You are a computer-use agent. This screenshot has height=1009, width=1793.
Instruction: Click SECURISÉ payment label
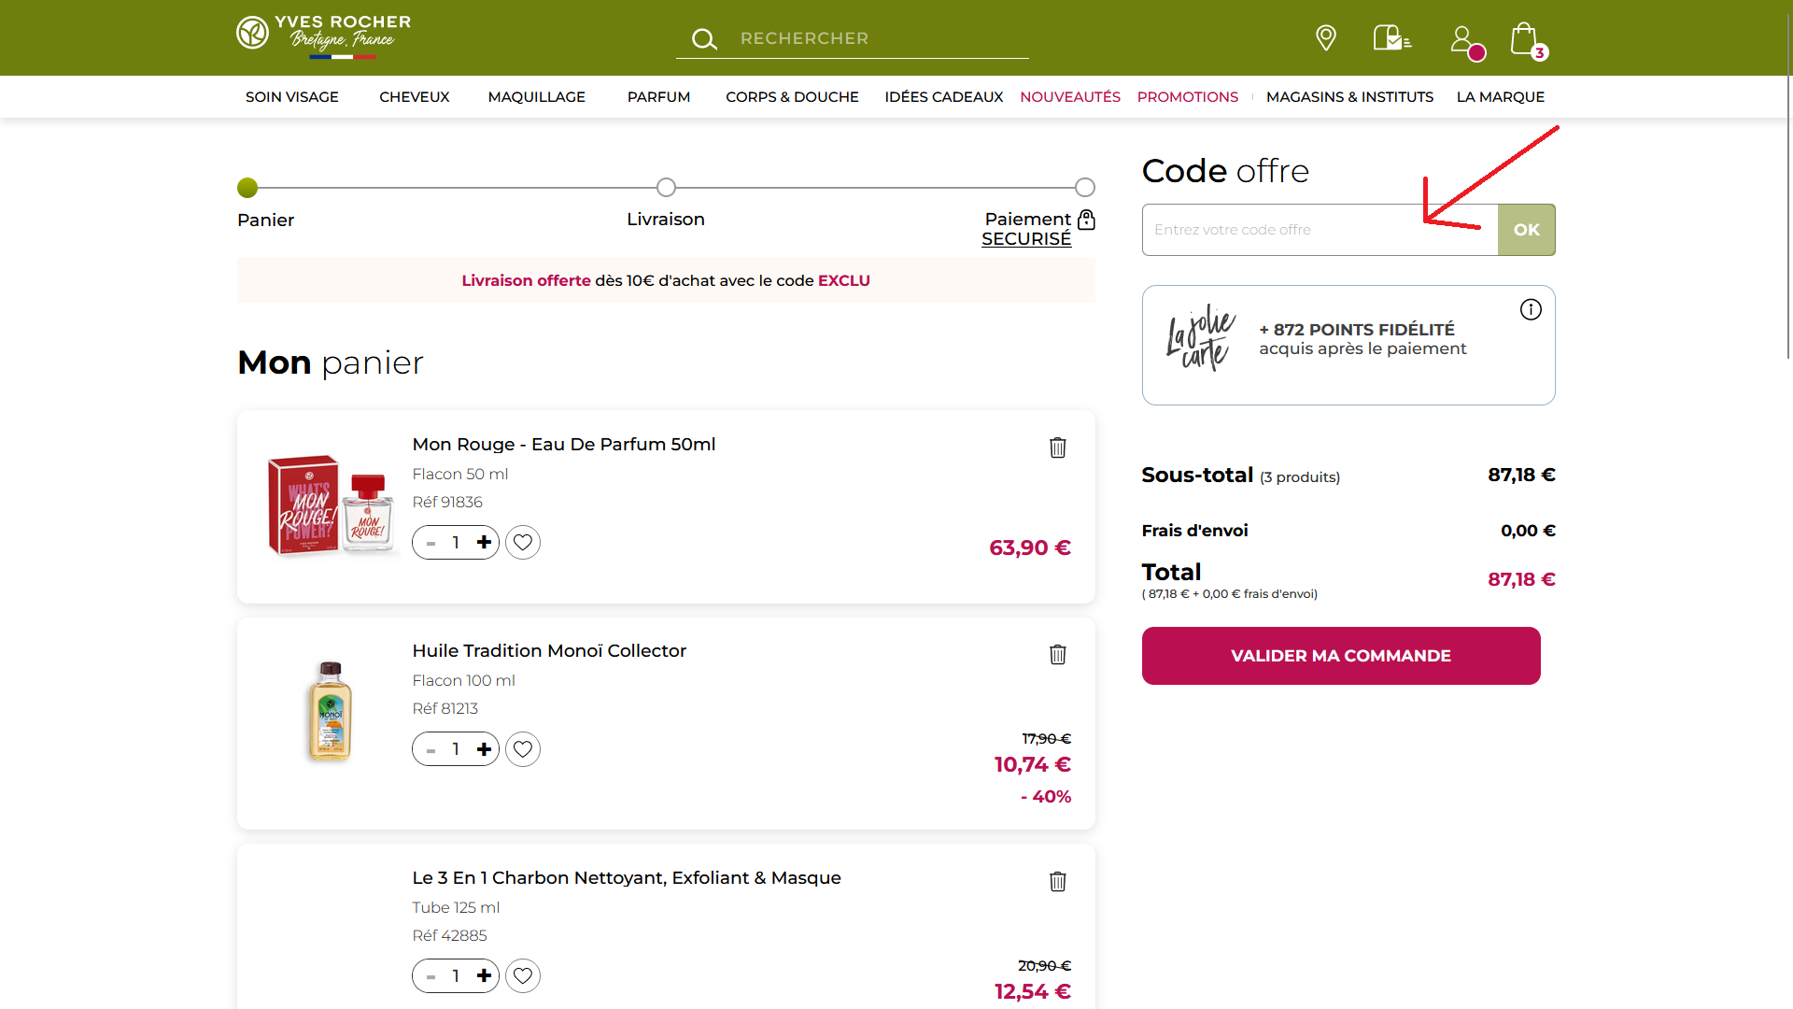[x=1026, y=239]
